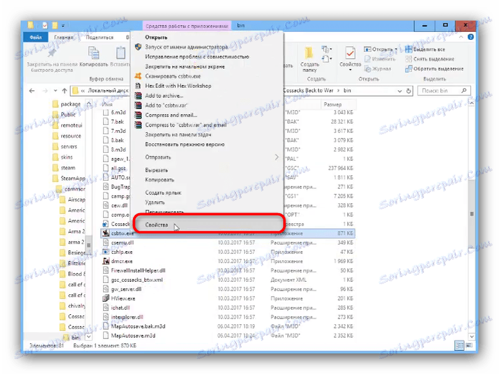Screen dimensions: 499x374
Task: Choose Вырезать in context menu
Action: 156,170
